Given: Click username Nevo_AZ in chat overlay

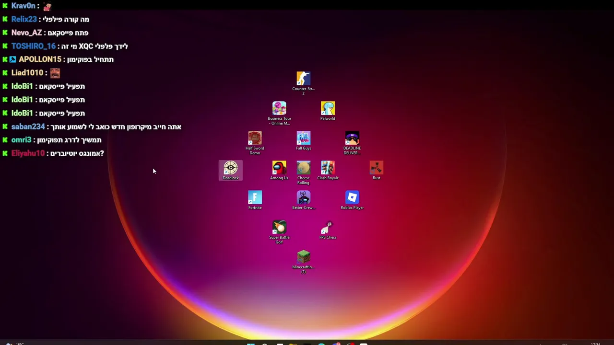Looking at the screenshot, I should (26, 33).
